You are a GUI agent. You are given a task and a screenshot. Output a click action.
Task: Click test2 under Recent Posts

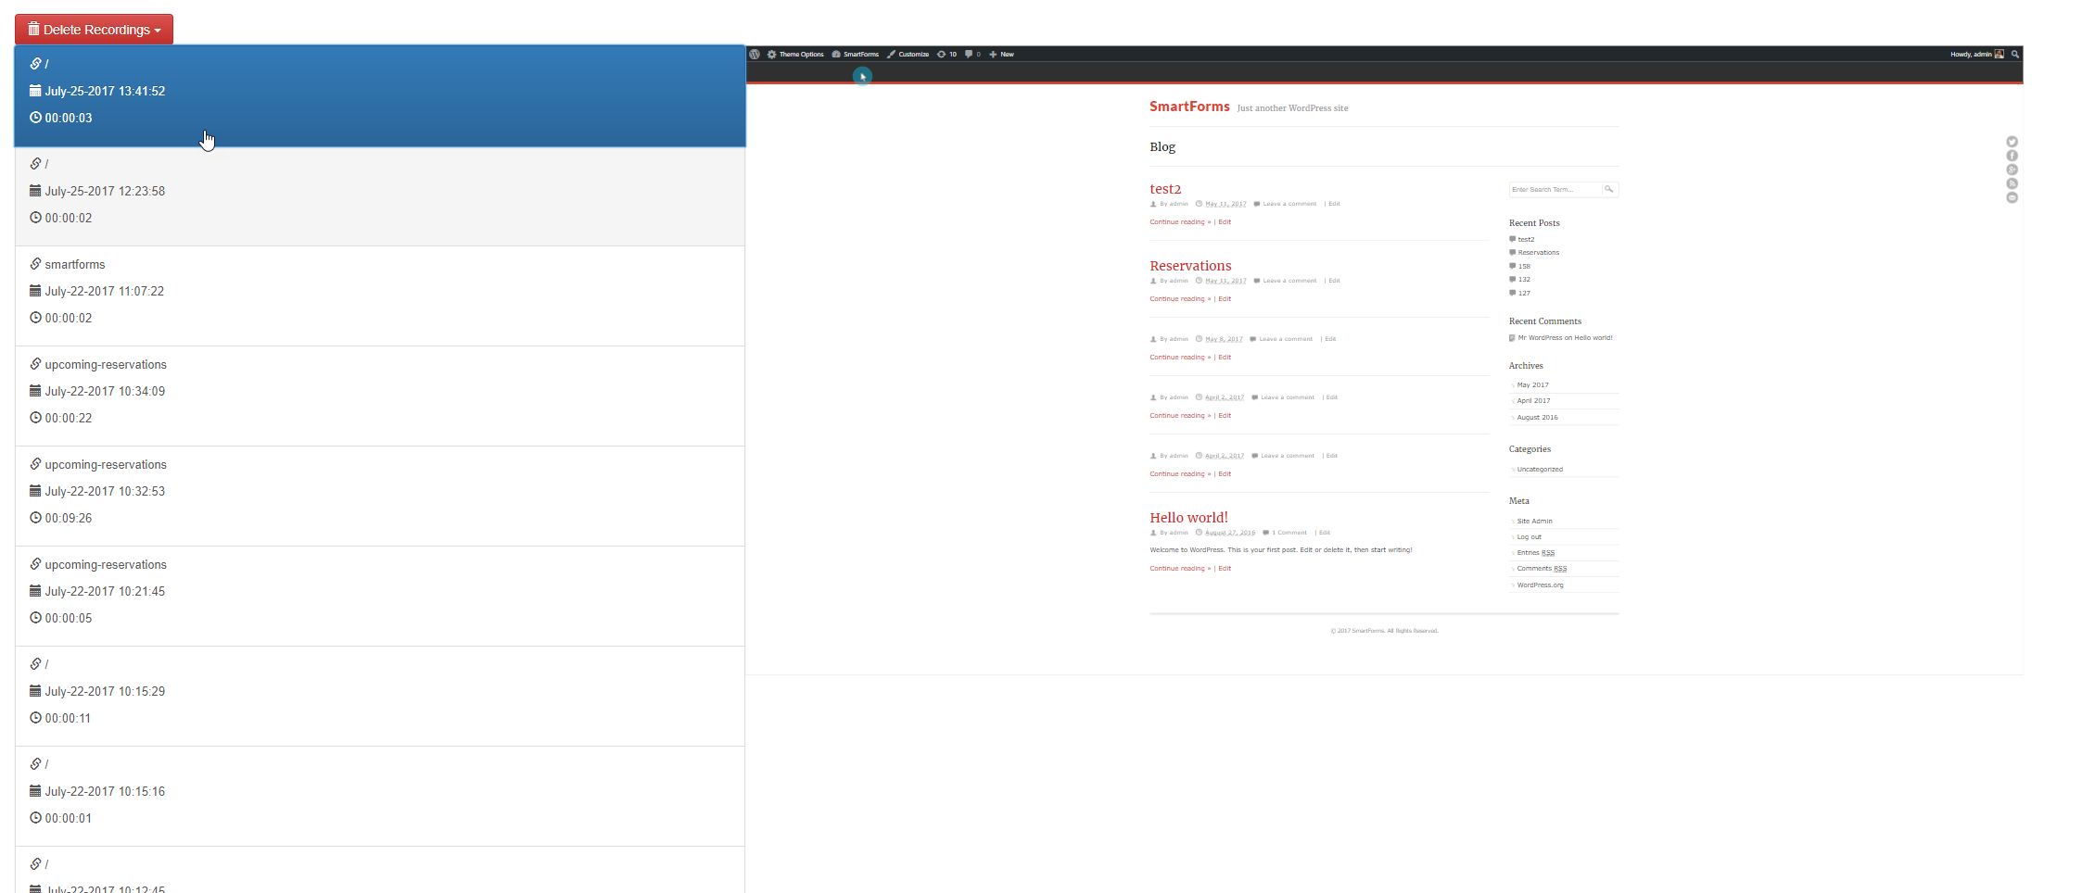click(x=1526, y=240)
